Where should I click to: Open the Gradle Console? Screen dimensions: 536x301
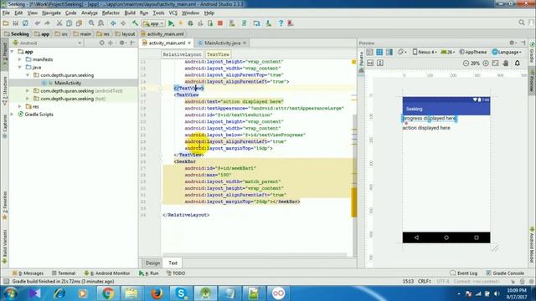[505, 273]
